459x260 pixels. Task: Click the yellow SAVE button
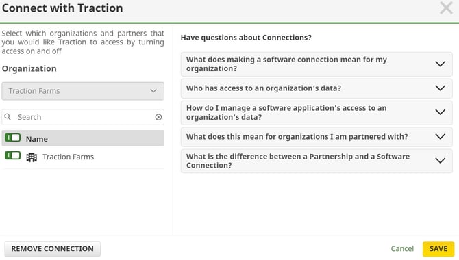(x=438, y=249)
